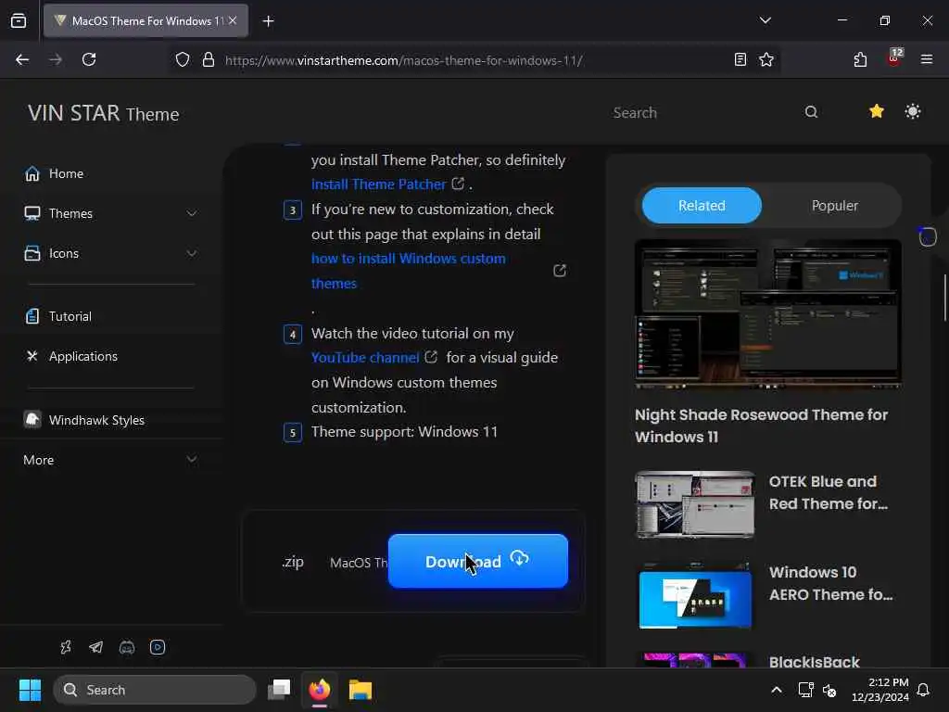This screenshot has height=712, width=949.
Task: Go back to the previous page
Action: point(22,59)
